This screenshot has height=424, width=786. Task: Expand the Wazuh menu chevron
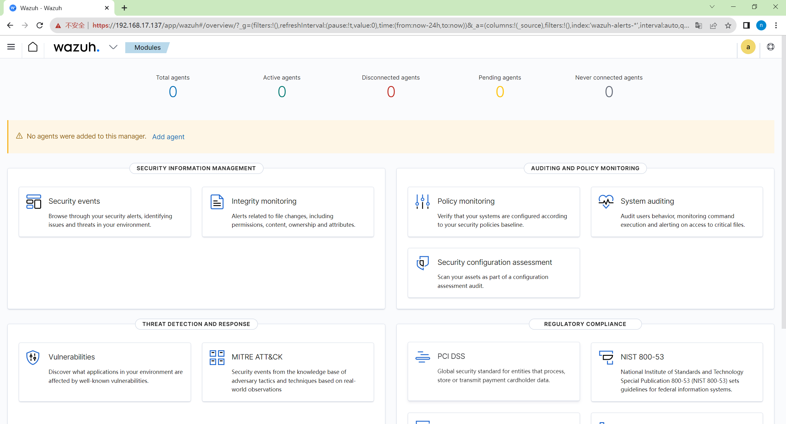tap(113, 47)
